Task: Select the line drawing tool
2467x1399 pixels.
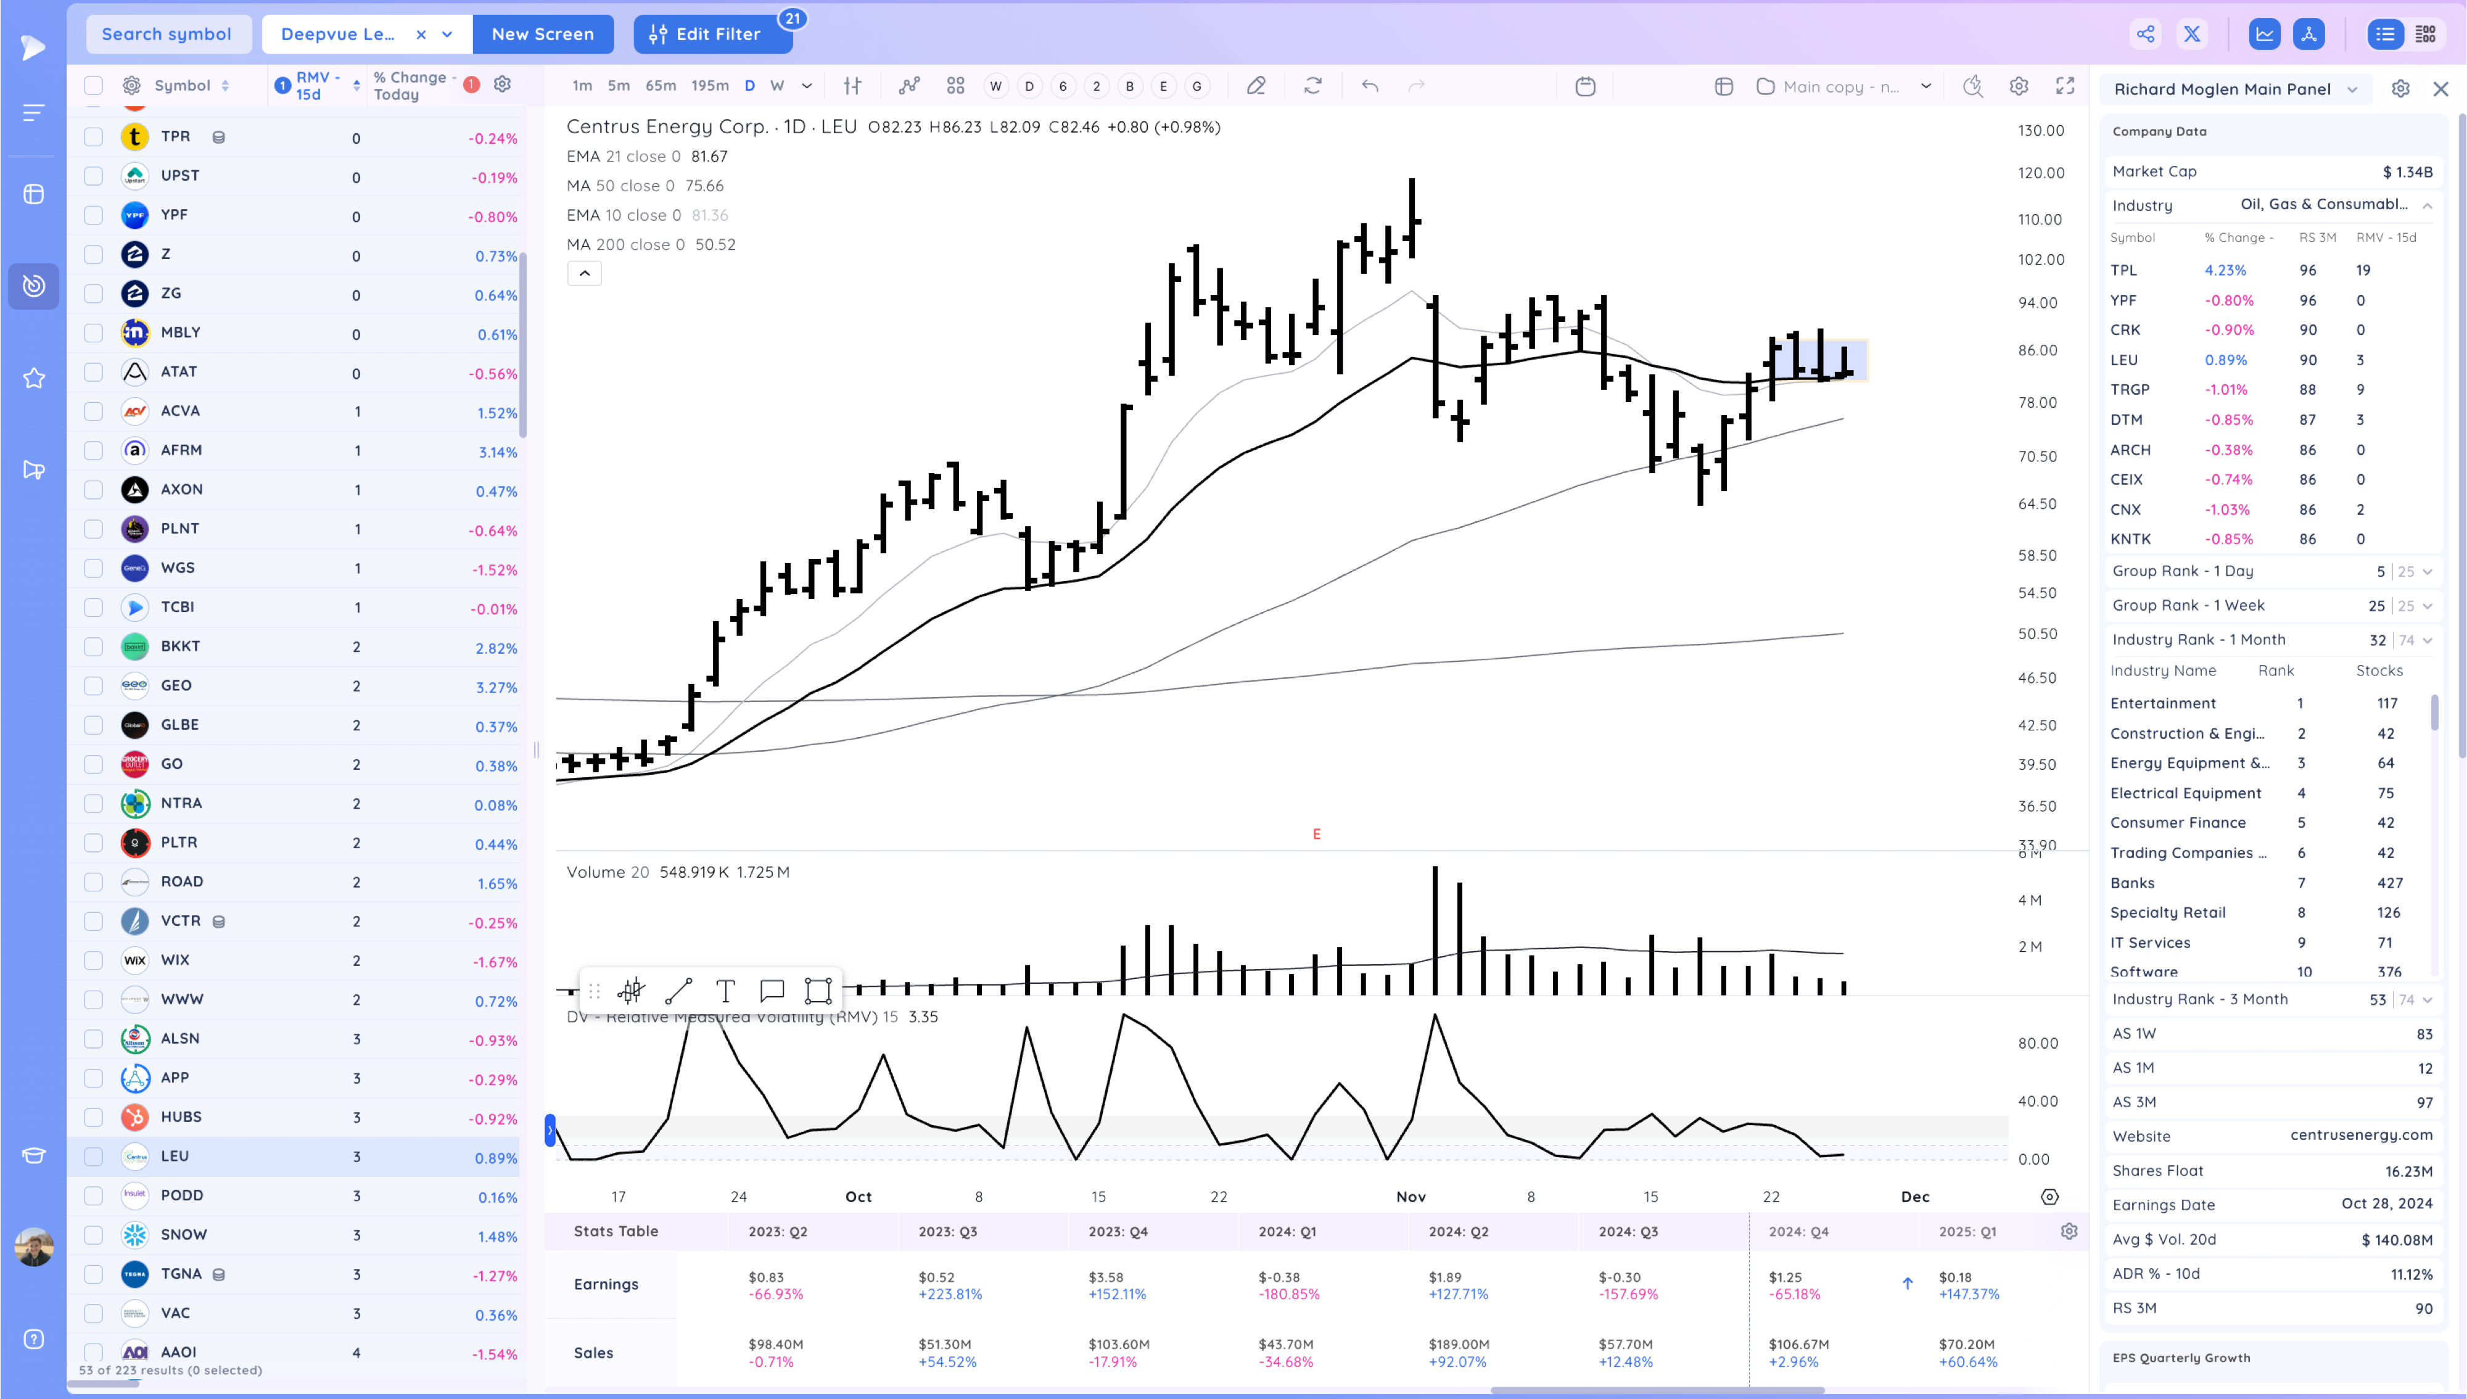Action: tap(678, 991)
